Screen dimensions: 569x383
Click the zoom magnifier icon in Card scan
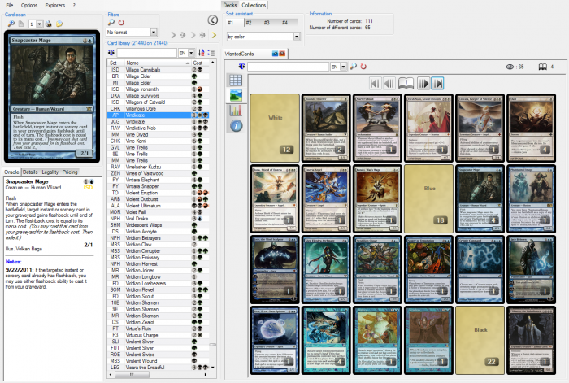pyautogui.click(x=11, y=24)
